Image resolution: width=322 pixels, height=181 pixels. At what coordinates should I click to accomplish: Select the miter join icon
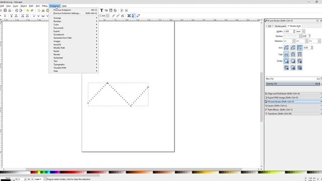[300, 48]
